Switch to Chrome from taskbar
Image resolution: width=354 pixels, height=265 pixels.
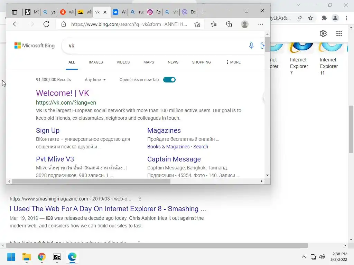[x=42, y=257]
